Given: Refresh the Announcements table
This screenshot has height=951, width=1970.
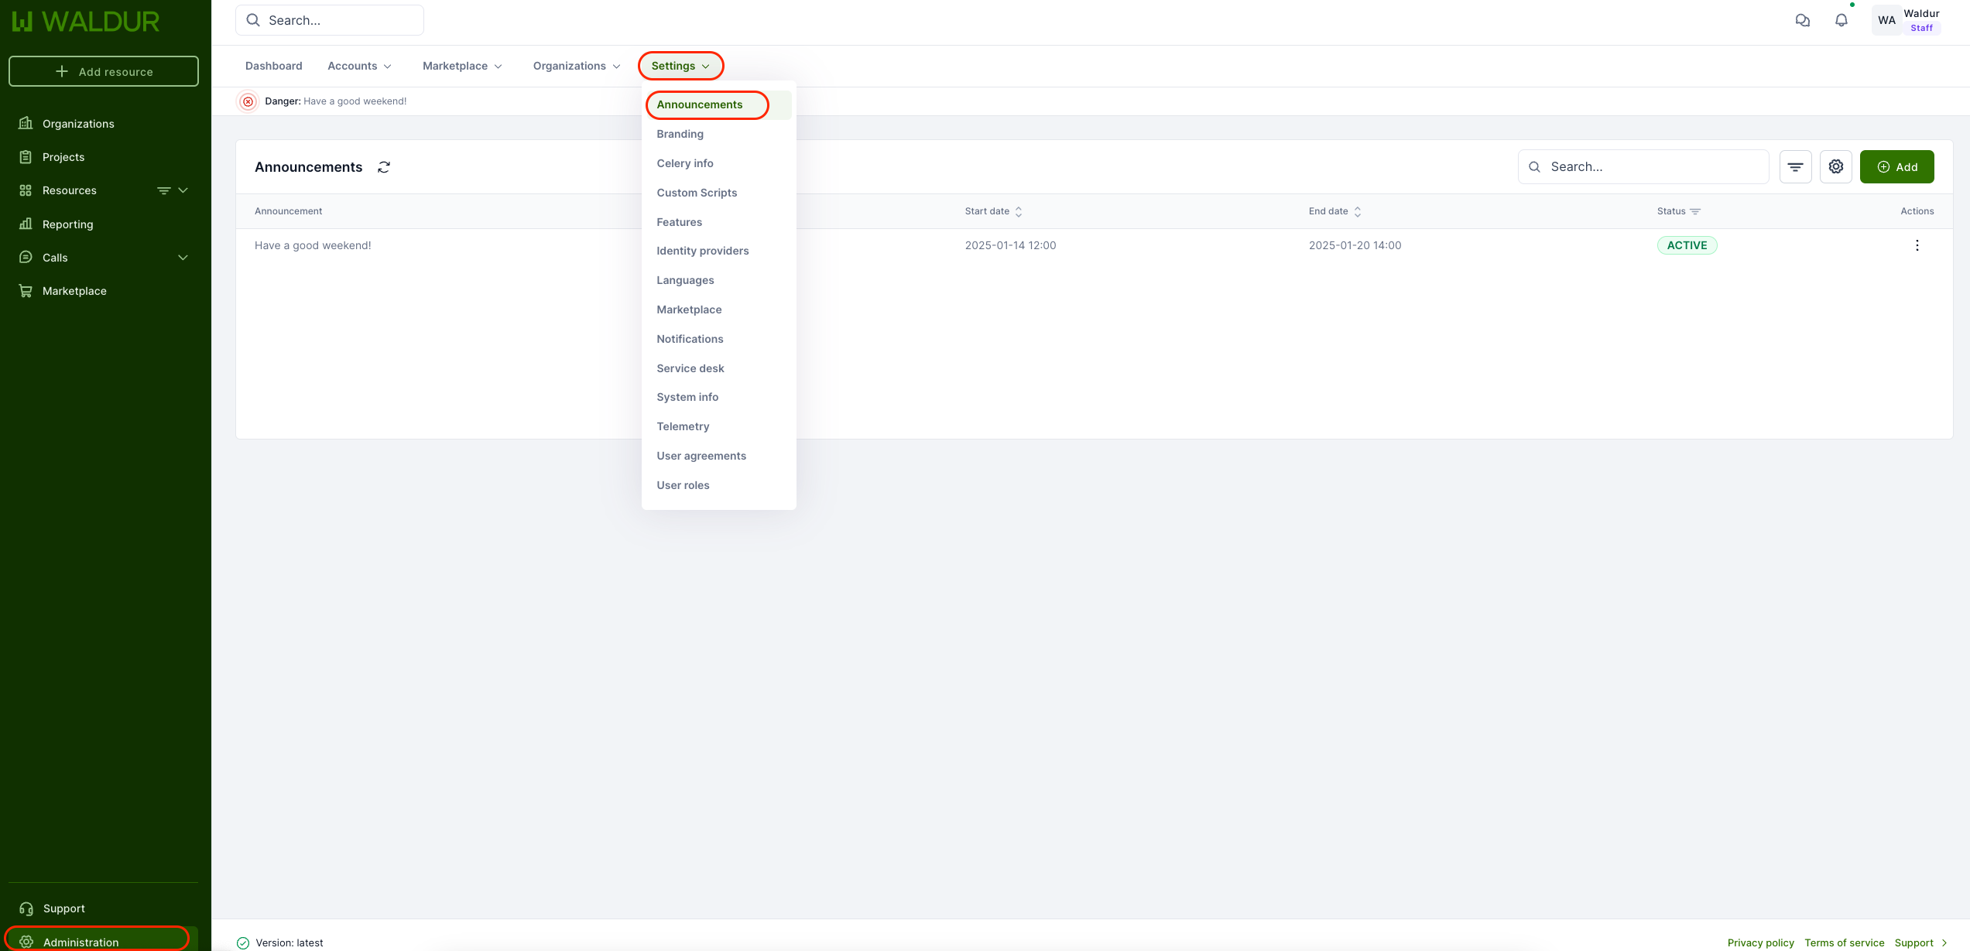Looking at the screenshot, I should pyautogui.click(x=384, y=167).
